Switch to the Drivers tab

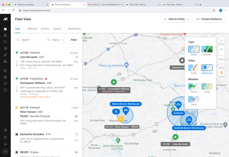pyautogui.click(x=45, y=29)
